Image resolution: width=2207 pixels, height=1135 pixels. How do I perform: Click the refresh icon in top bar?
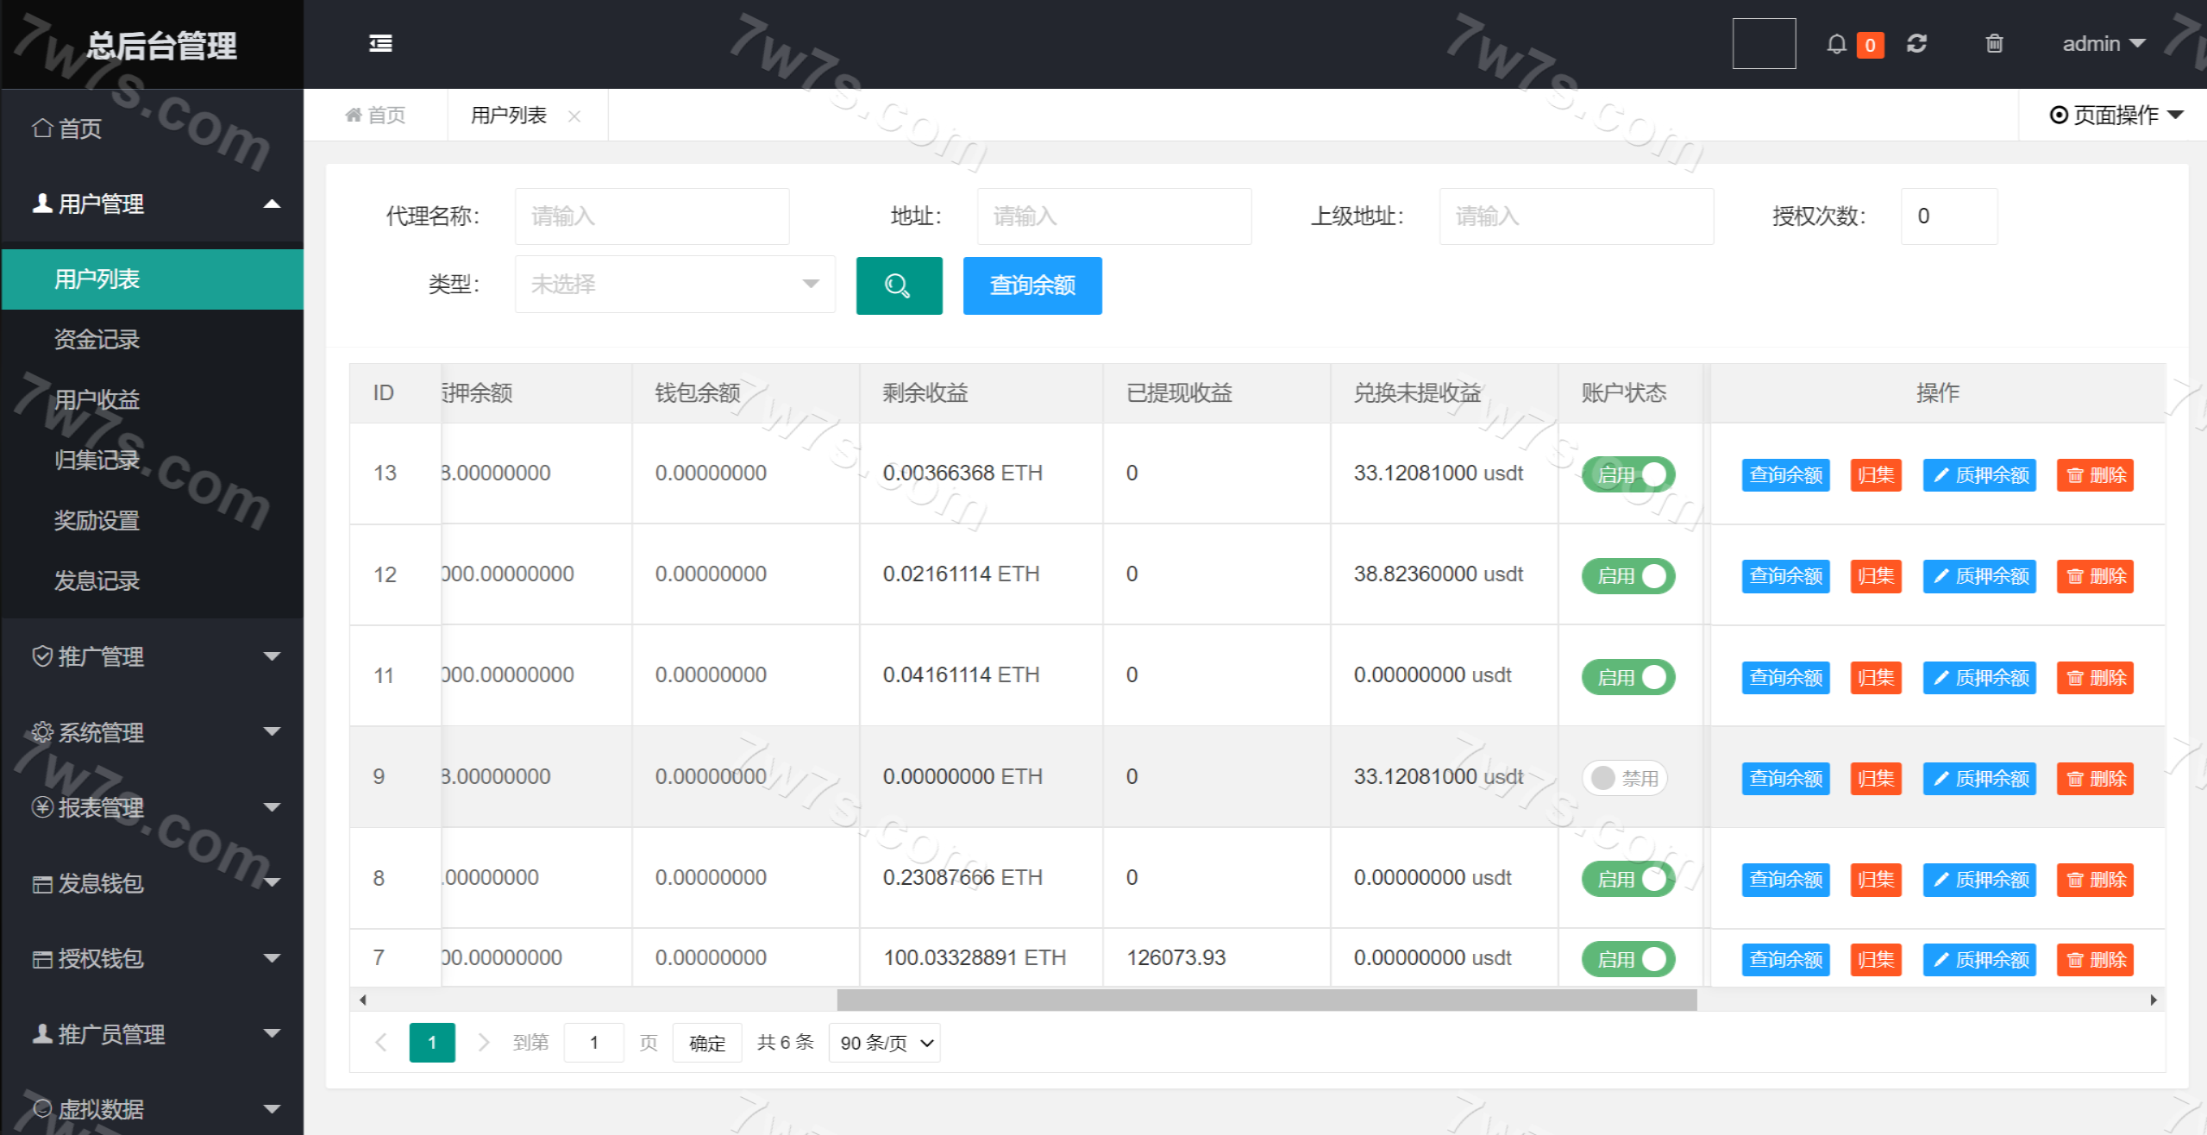tap(1916, 43)
